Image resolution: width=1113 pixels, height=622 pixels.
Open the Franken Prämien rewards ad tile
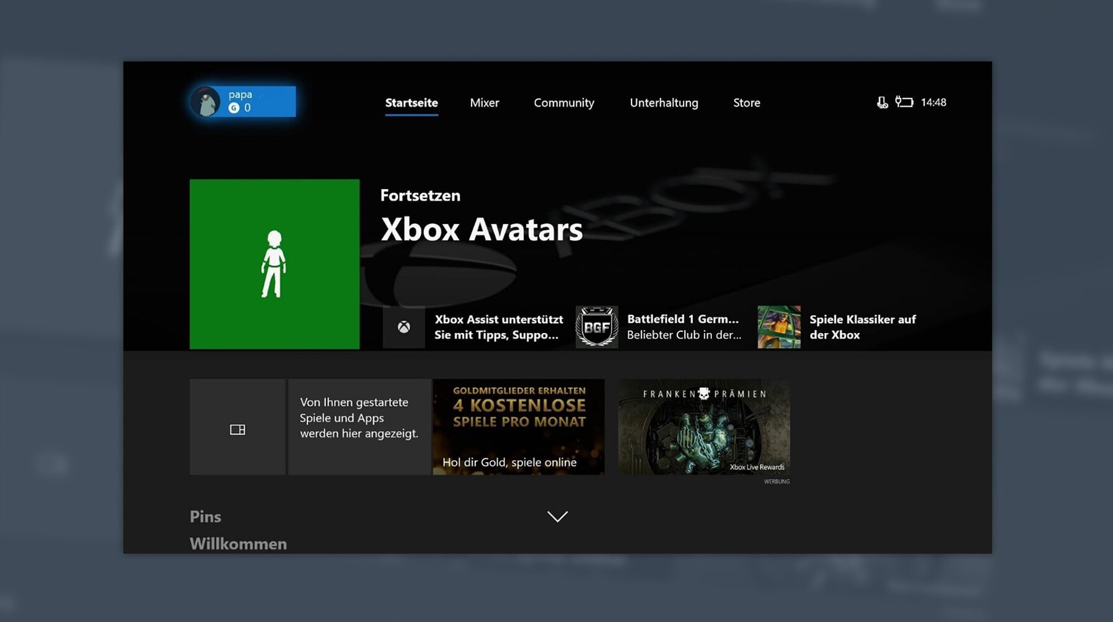click(x=703, y=427)
